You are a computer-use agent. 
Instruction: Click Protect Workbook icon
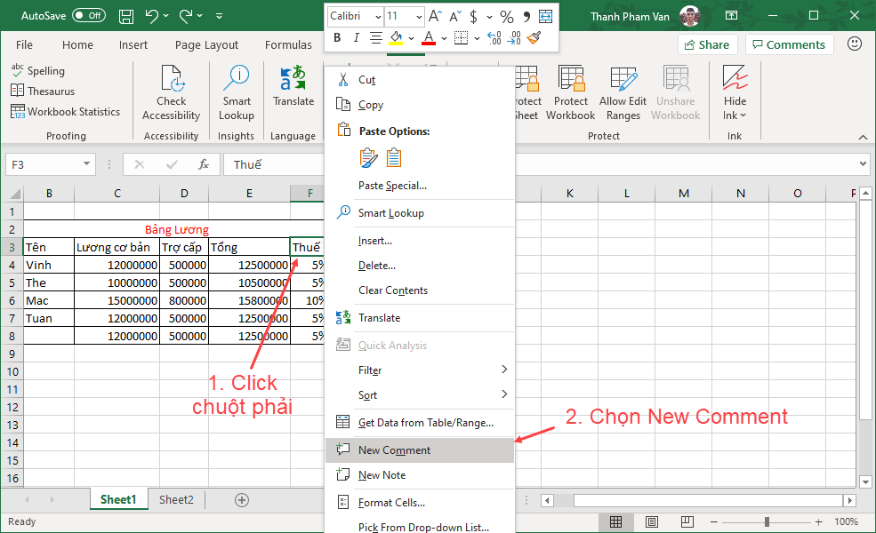point(571,78)
